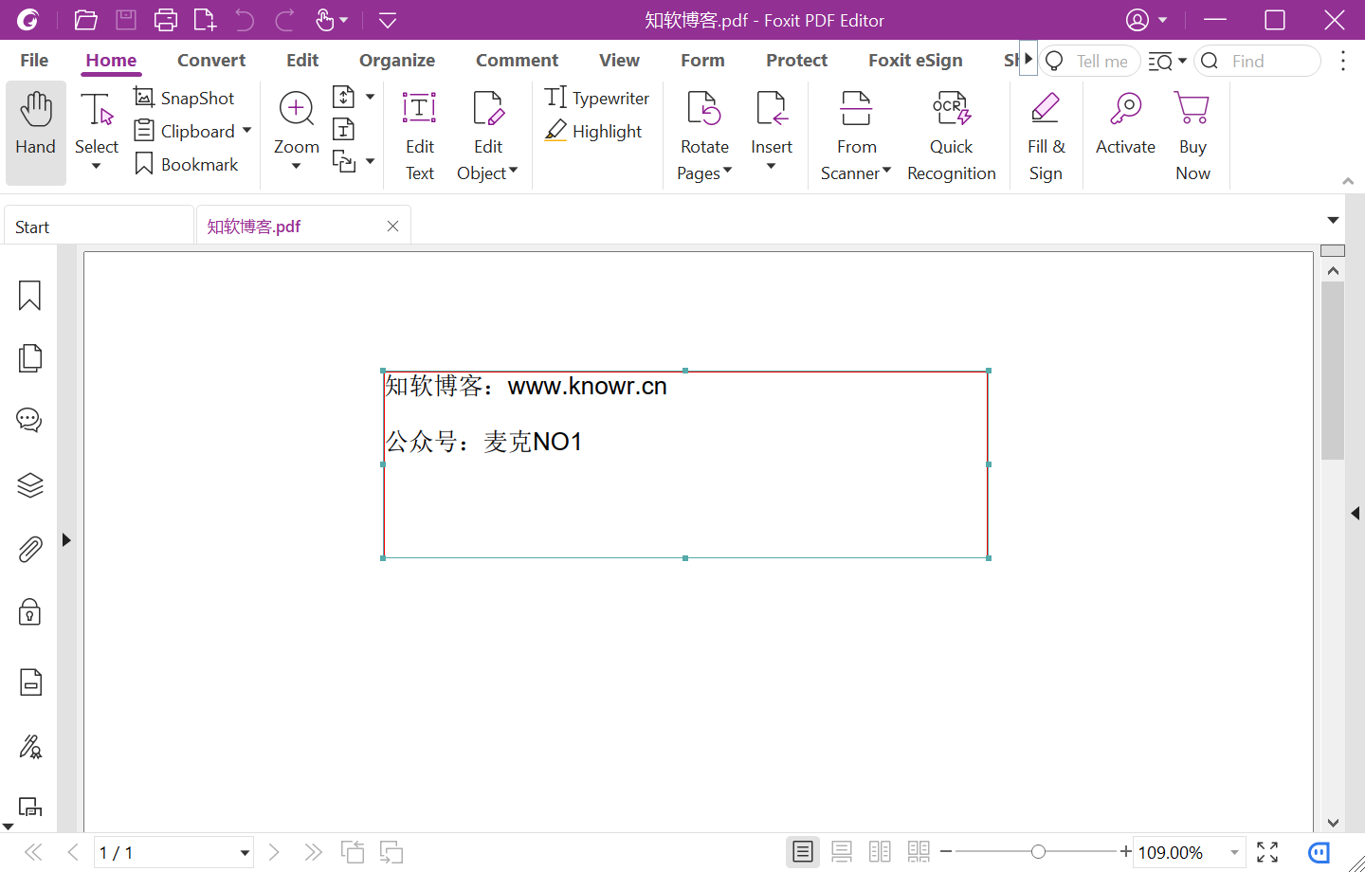Switch to the Organize tab
Viewport: 1365px width, 872px height.
coord(397,61)
